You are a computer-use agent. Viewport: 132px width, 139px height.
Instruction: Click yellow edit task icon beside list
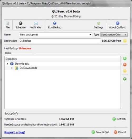125,71
